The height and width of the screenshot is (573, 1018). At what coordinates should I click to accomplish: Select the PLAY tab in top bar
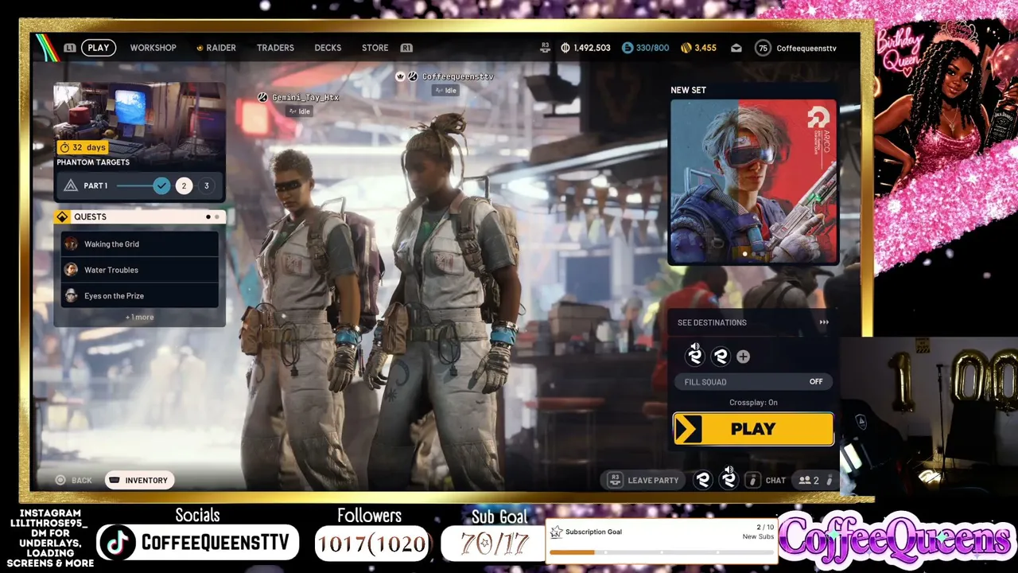point(99,48)
